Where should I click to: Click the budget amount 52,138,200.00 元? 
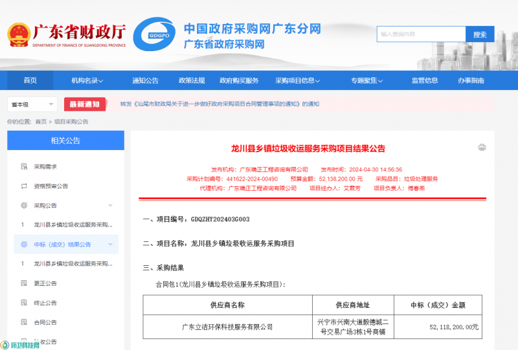coord(341,179)
